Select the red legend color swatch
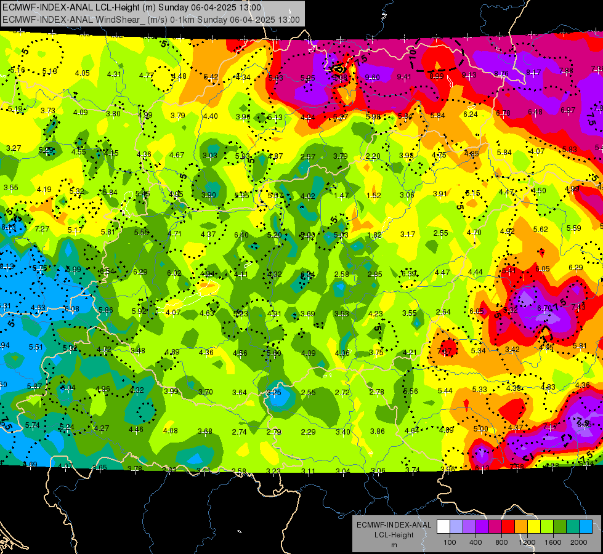 point(508,527)
